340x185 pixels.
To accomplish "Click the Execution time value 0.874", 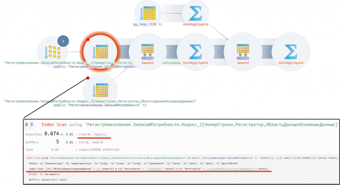I will (51, 134).
